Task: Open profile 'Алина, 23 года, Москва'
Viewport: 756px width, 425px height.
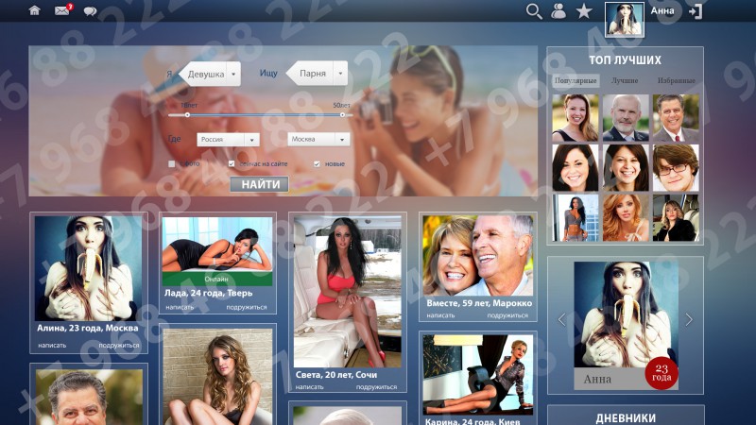Action: click(88, 328)
